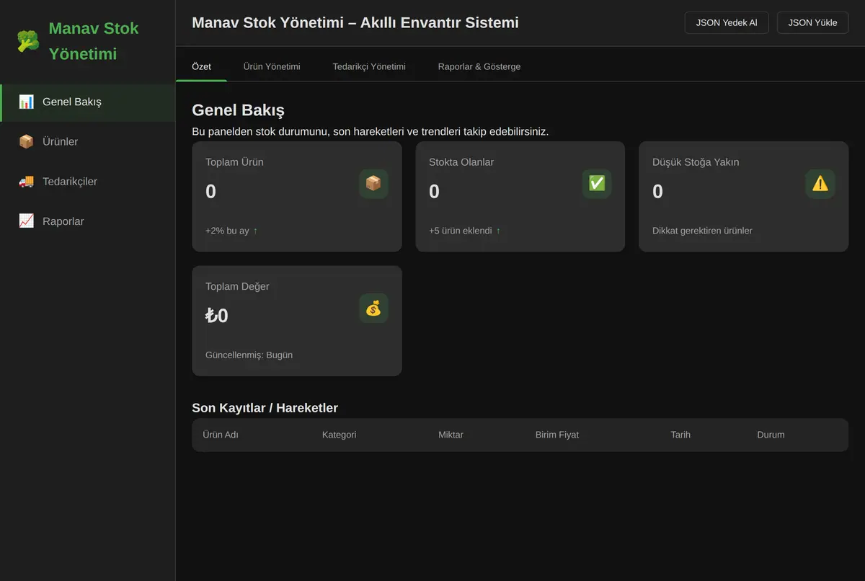Viewport: 865px width, 581px height.
Task: Click the Kategori column header
Action: [339, 435]
